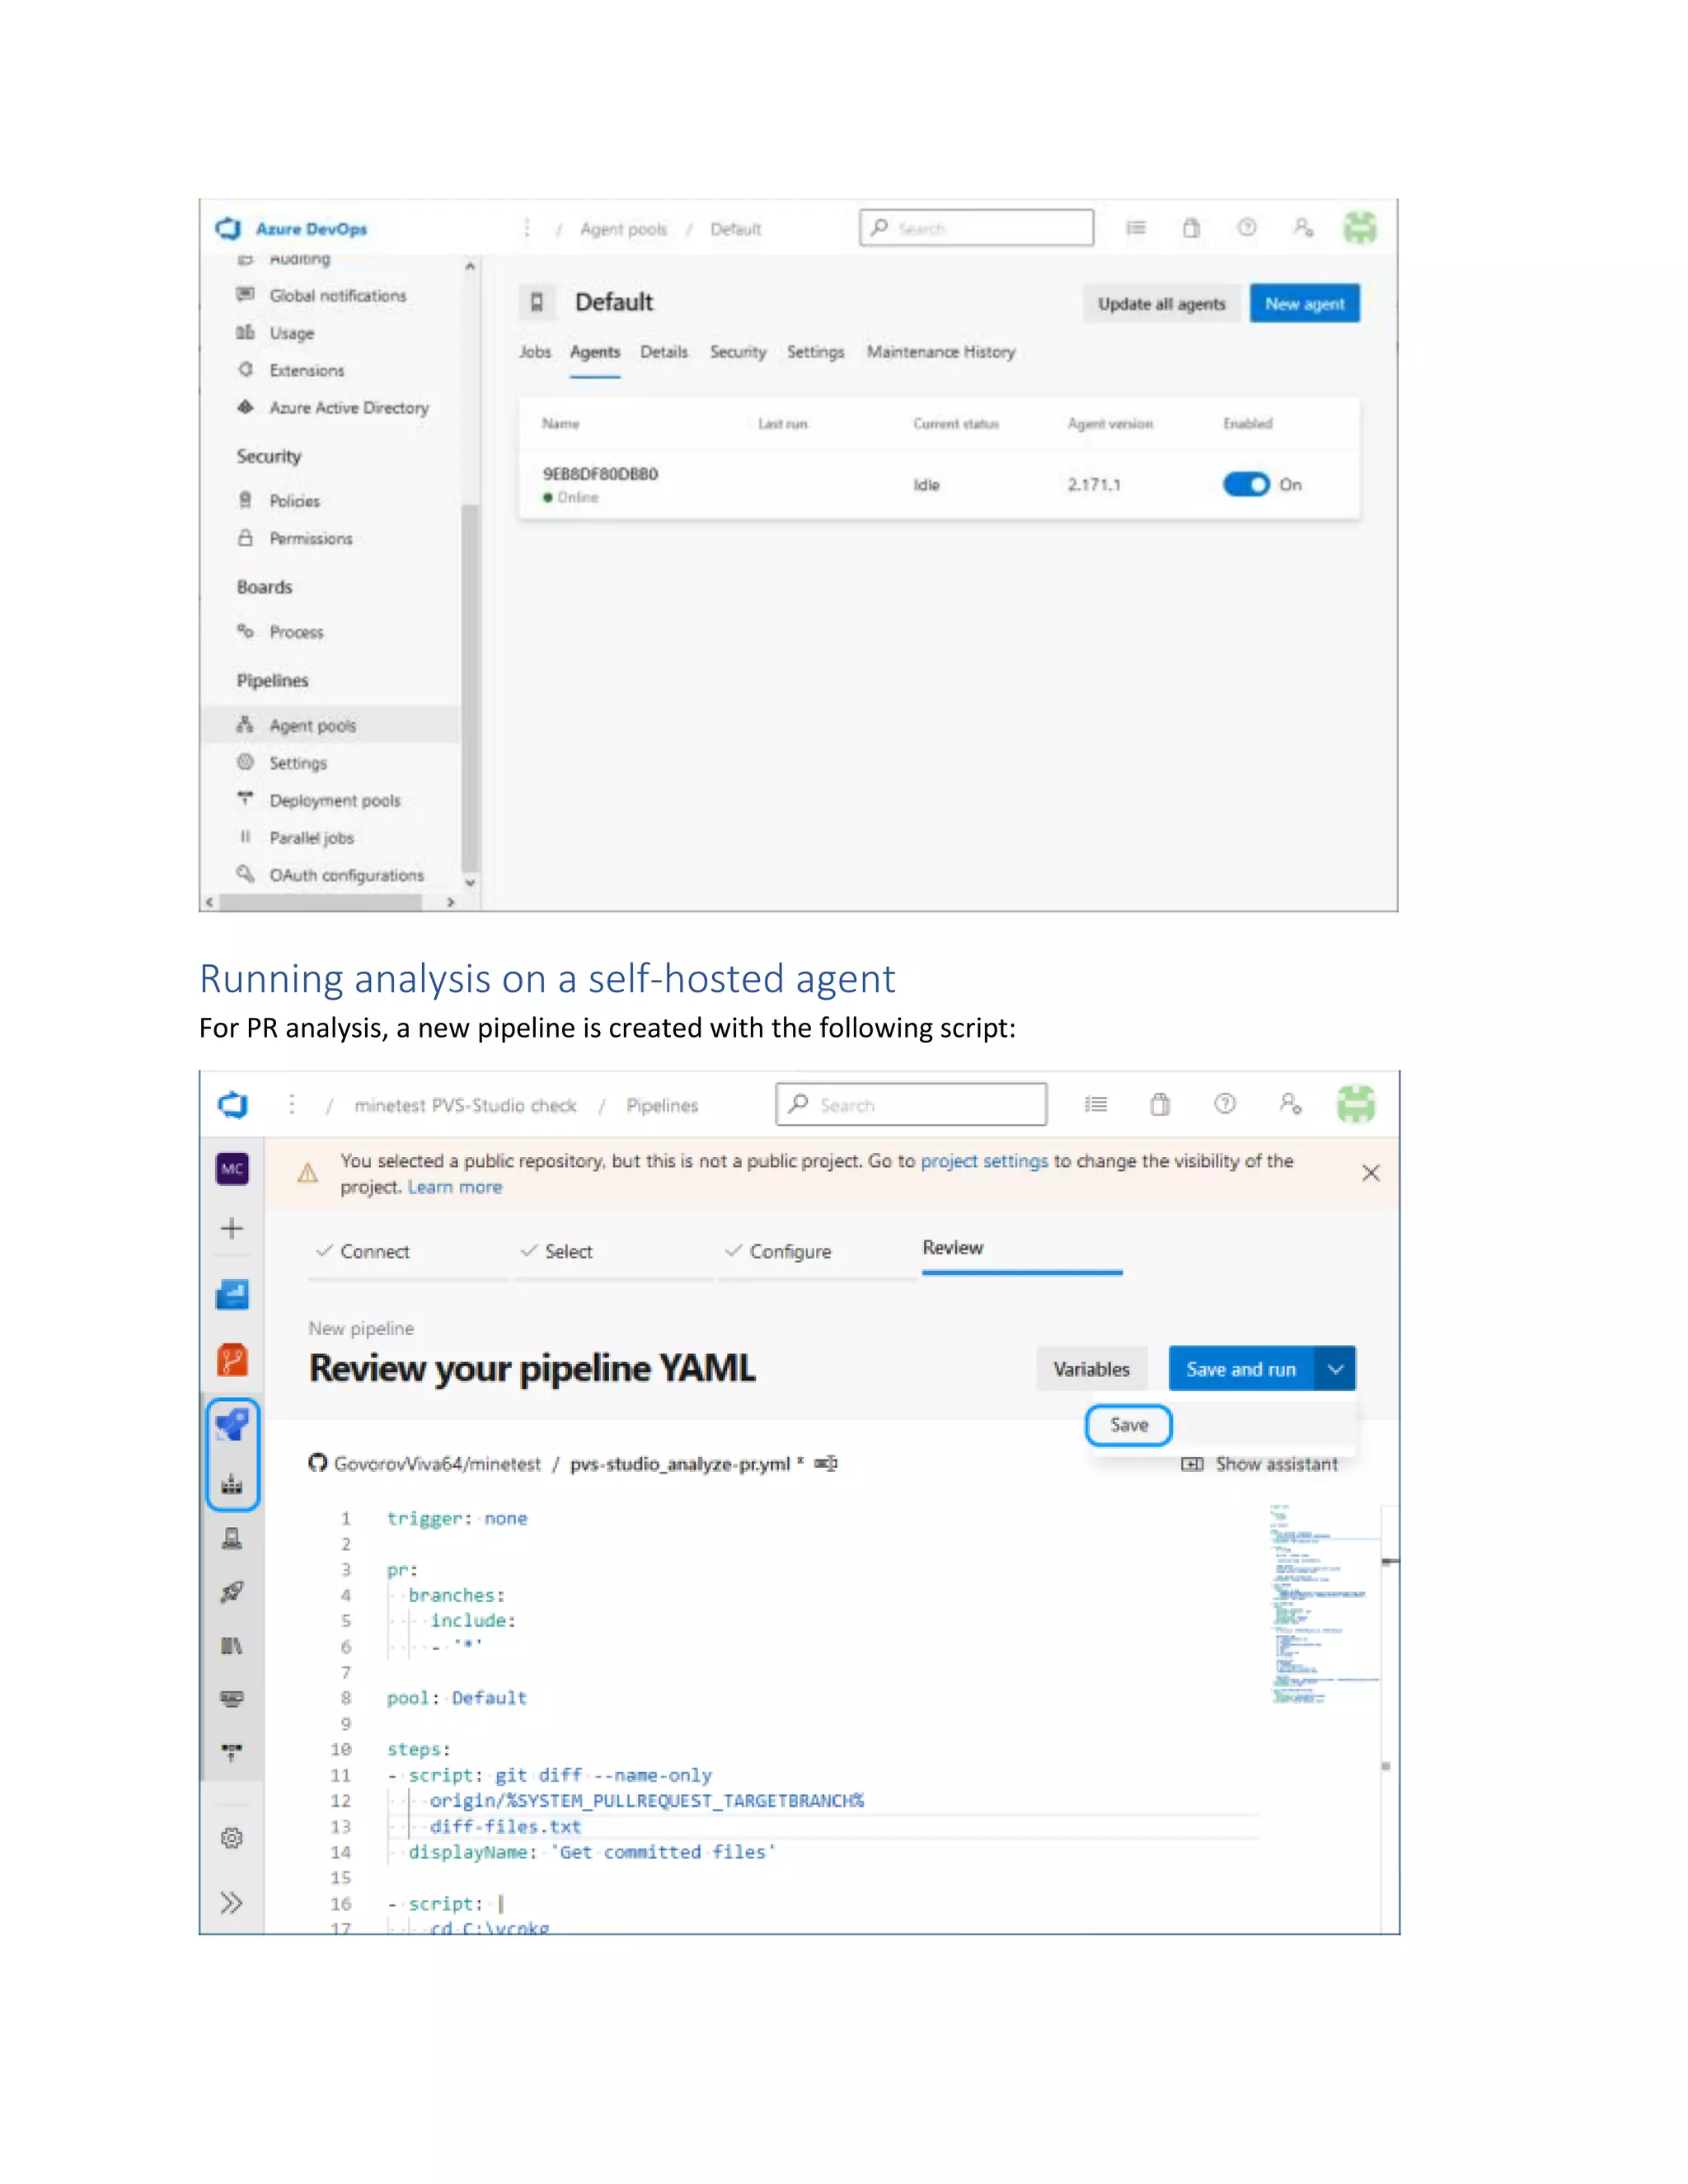This screenshot has height=2184, width=1688.
Task: Click the minetest PVS-Studio check breadcrumb
Action: [465, 1105]
